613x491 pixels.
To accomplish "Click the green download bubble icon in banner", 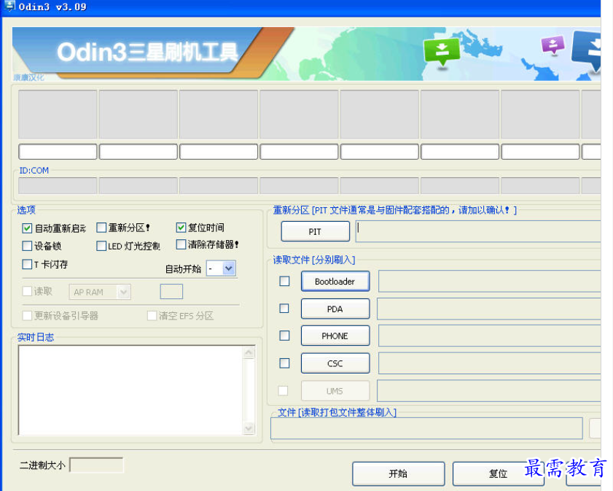I will click(x=442, y=53).
